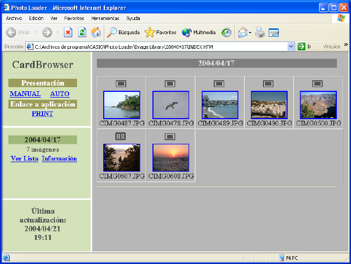The image size is (351, 264).
Task: Click the Ir go button
Action: (304, 47)
